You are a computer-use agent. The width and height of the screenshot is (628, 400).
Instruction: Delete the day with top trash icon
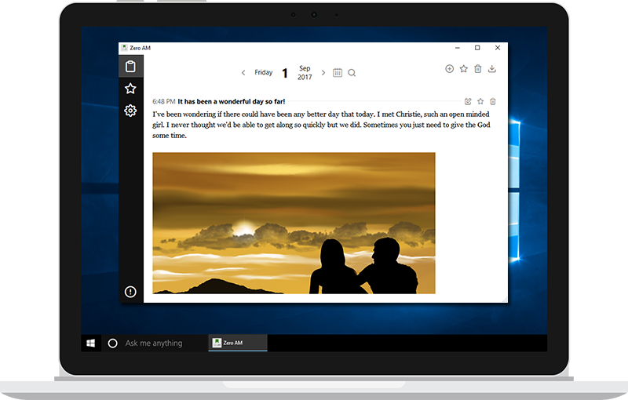pos(478,69)
